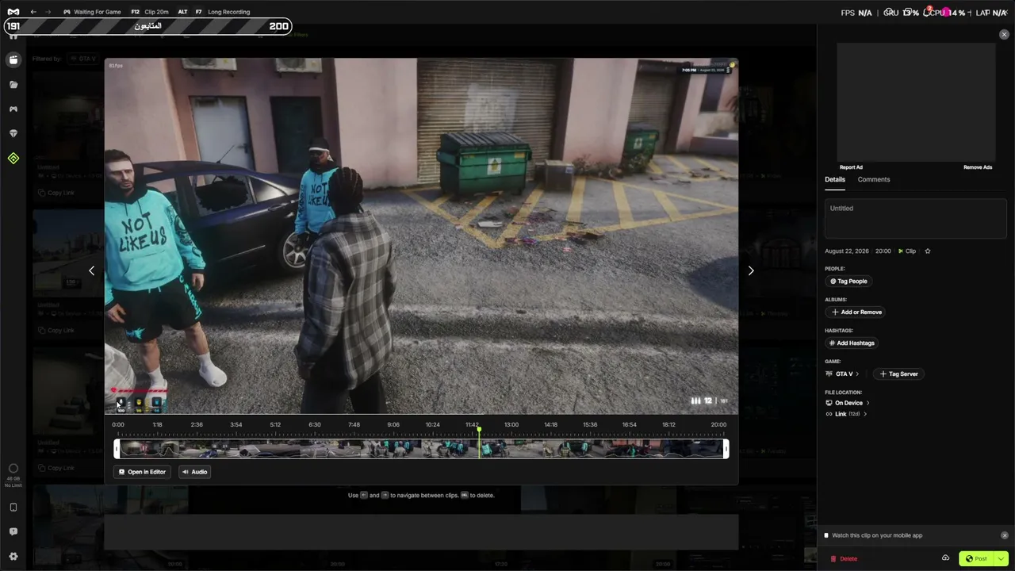Click the FPS N/A overlay readout

tap(856, 13)
